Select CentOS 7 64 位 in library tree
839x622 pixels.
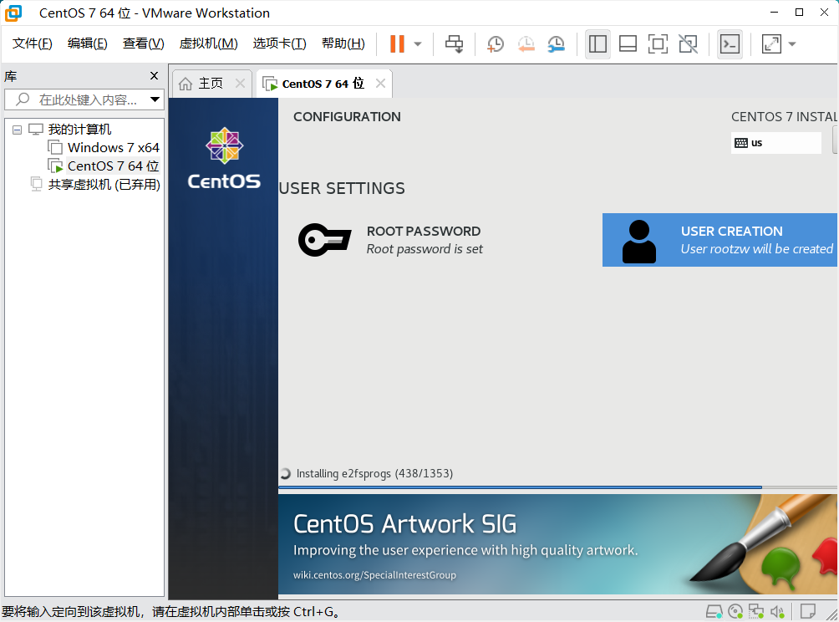114,166
